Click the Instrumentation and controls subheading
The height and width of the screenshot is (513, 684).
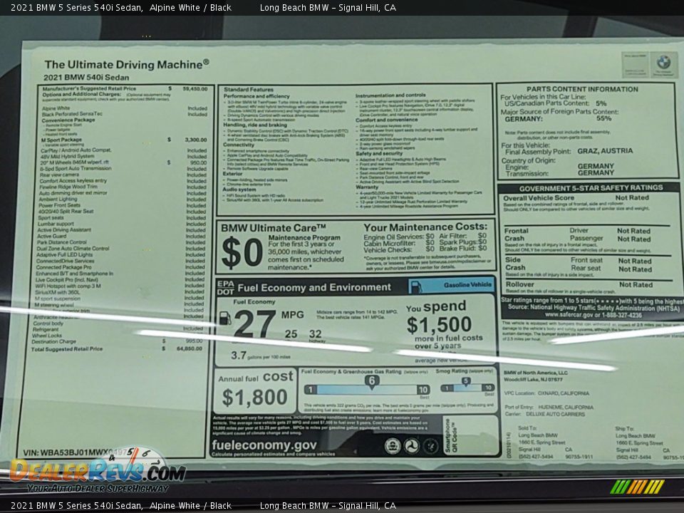(x=390, y=95)
